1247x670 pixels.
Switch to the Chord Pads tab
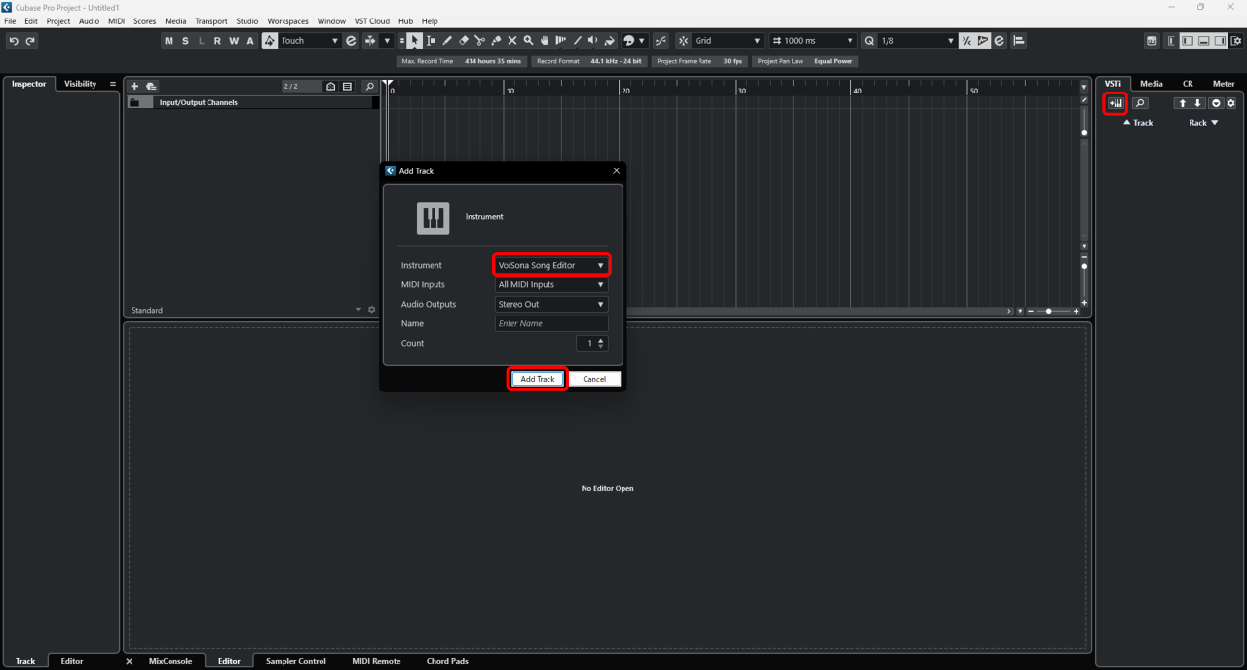click(x=447, y=661)
